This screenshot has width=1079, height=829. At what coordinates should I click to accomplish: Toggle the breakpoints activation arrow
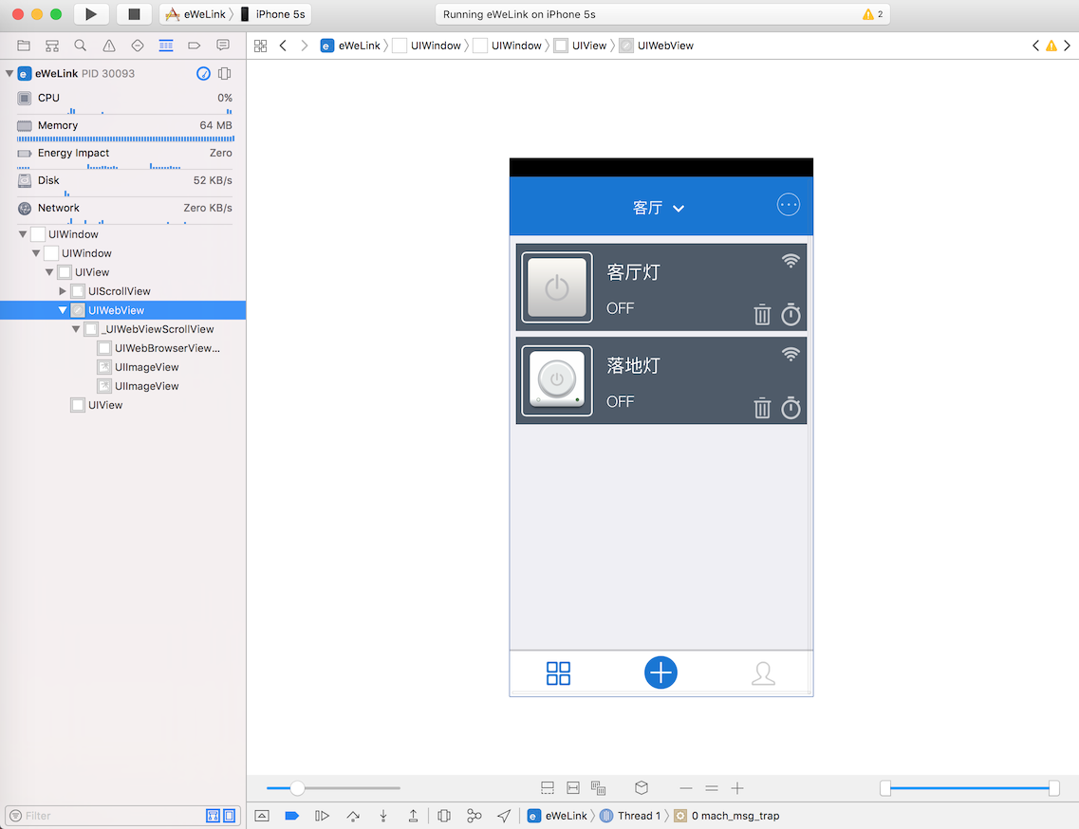pos(291,815)
